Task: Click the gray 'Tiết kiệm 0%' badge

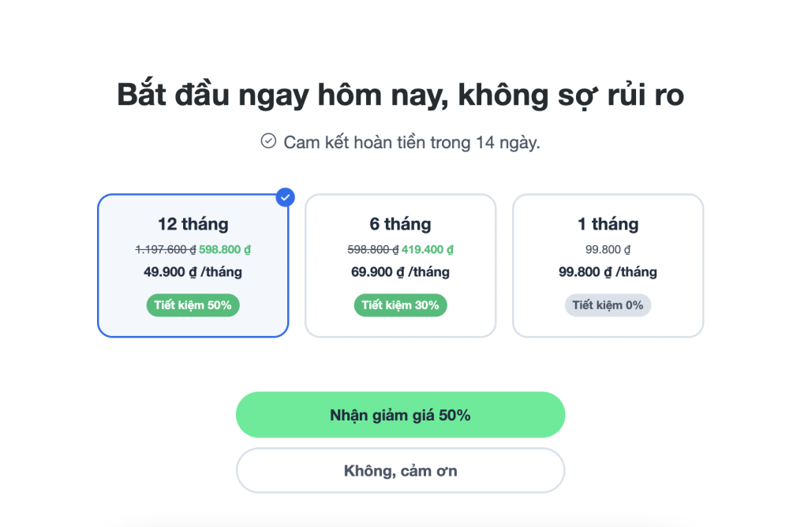Action: pyautogui.click(x=608, y=305)
